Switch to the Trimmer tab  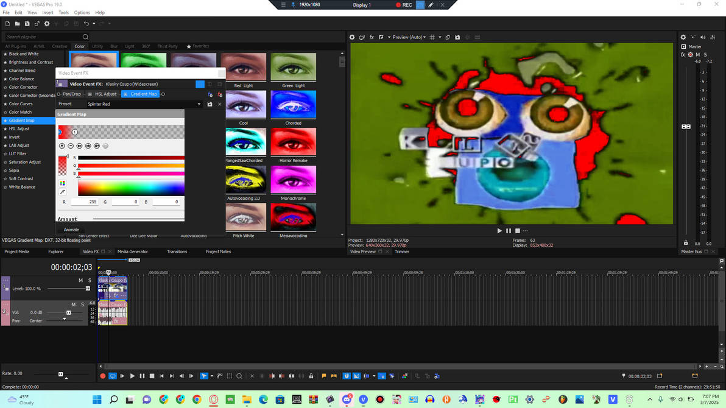click(x=402, y=251)
